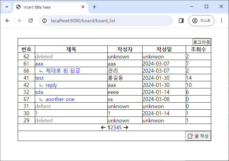
Task: View site information icon in address bar
Action: coord(45,21)
